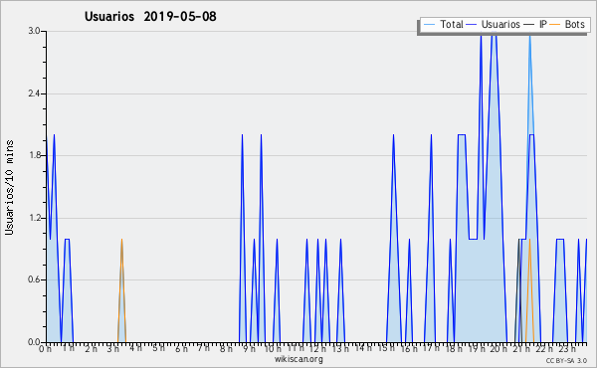This screenshot has width=597, height=368.
Task: Click the y-axis label 'Usuarios/10 mins'
Action: 9,187
